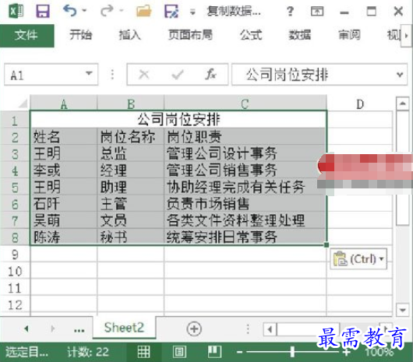
Task: Click cell containing 负责市场销售
Action: [245, 204]
